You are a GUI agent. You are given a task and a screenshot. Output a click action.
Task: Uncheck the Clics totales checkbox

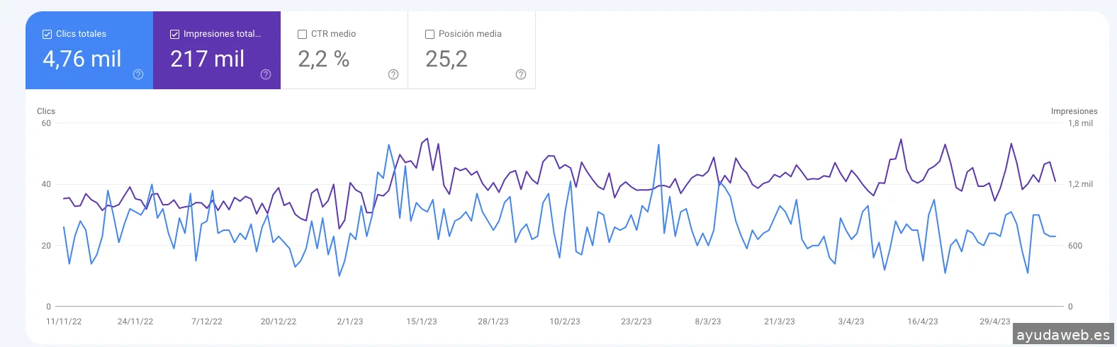pyautogui.click(x=47, y=34)
